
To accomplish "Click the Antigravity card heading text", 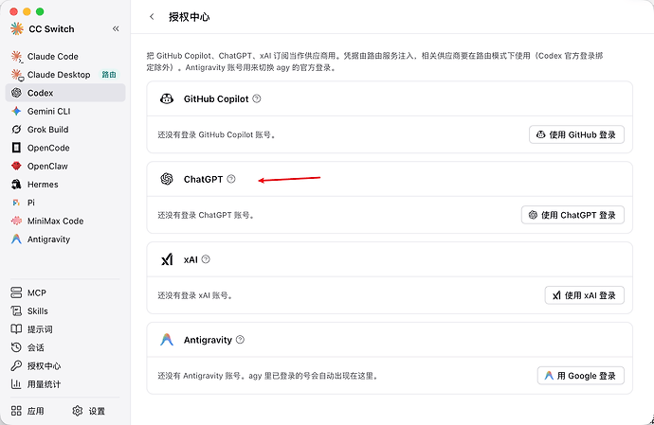I will pyautogui.click(x=208, y=340).
